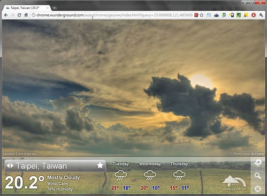267x196 pixels.
Task: Click the Tuesday day label
Action: (121, 164)
